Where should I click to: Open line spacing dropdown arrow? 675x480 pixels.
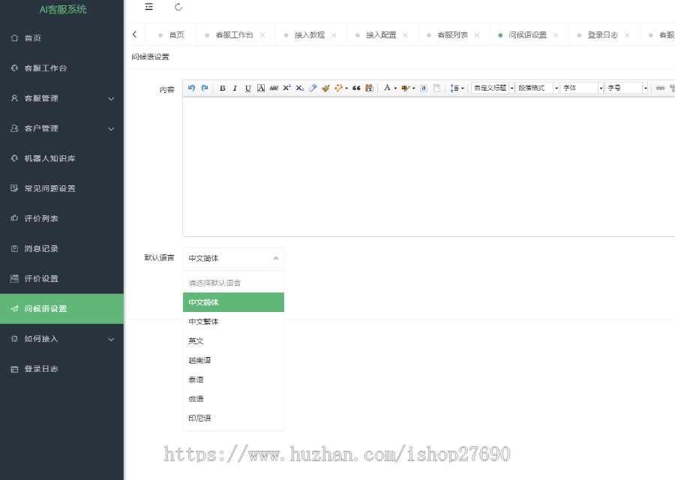click(x=463, y=88)
